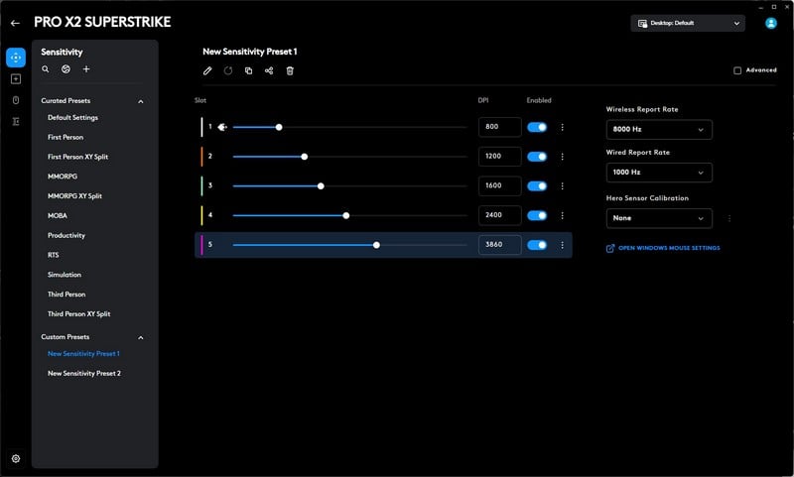The width and height of the screenshot is (794, 477).
Task: Open the Assignments plus-square sidebar icon
Action: pyautogui.click(x=16, y=79)
